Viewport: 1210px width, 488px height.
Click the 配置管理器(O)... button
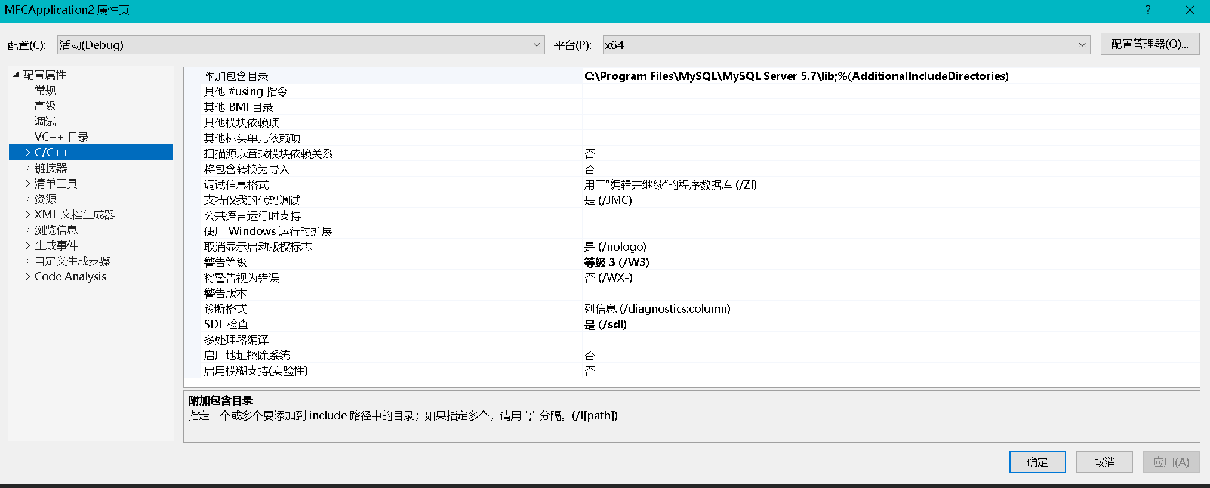coord(1150,44)
